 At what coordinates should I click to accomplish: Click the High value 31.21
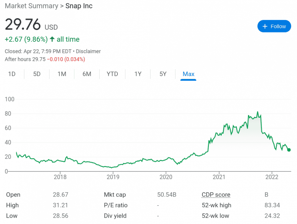(x=60, y=205)
